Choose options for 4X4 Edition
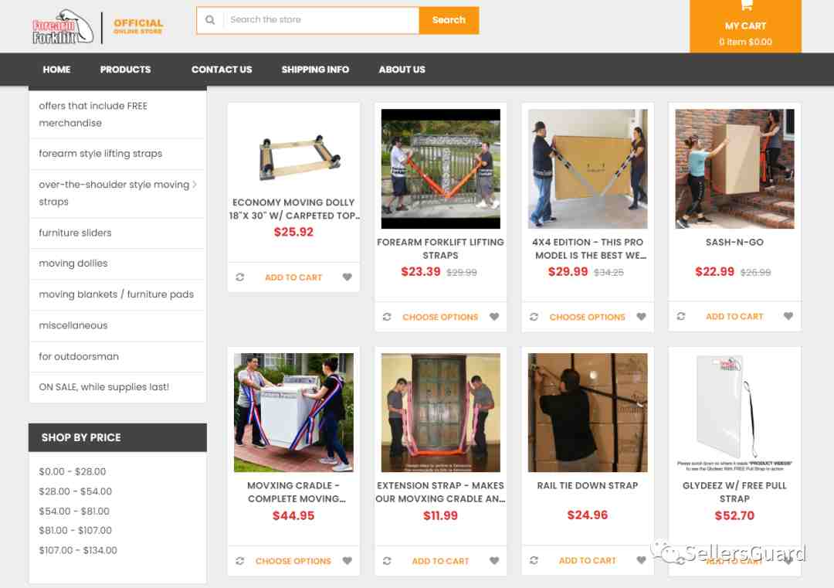 587,318
